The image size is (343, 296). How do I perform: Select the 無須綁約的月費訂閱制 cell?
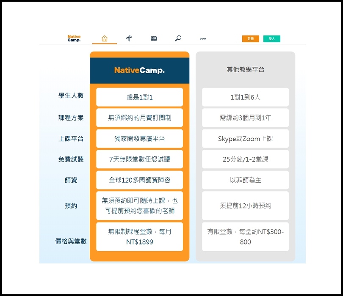140,118
